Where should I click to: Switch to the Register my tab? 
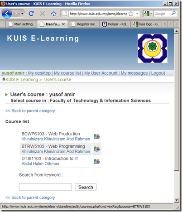pyautogui.click(x=84, y=24)
